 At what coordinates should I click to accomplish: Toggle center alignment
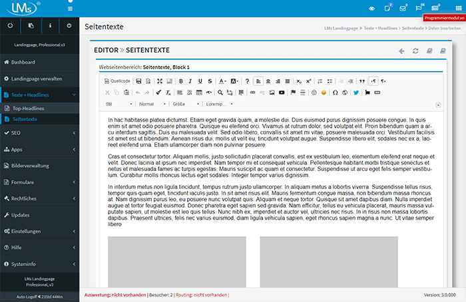(x=268, y=81)
